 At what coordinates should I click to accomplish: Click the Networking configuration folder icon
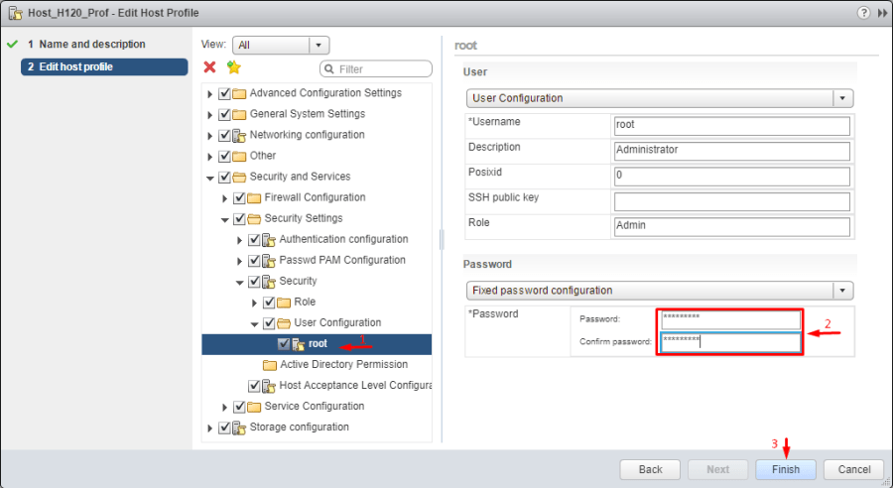(x=239, y=135)
